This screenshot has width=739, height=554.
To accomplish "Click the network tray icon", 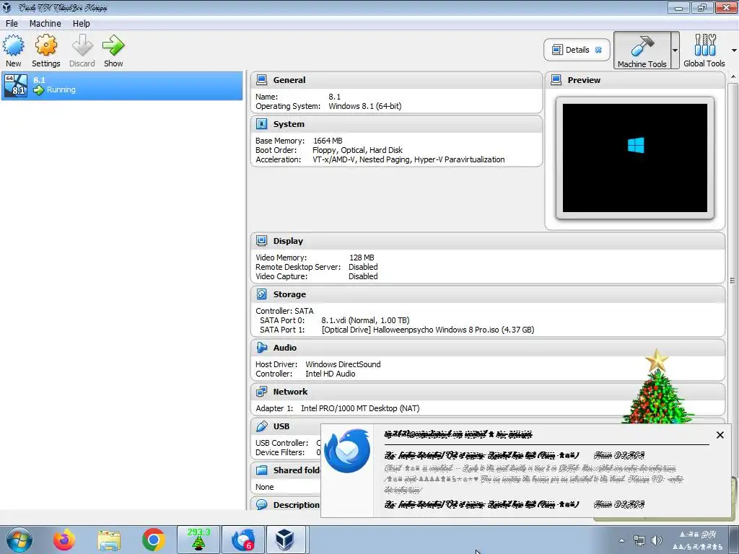I will (639, 540).
